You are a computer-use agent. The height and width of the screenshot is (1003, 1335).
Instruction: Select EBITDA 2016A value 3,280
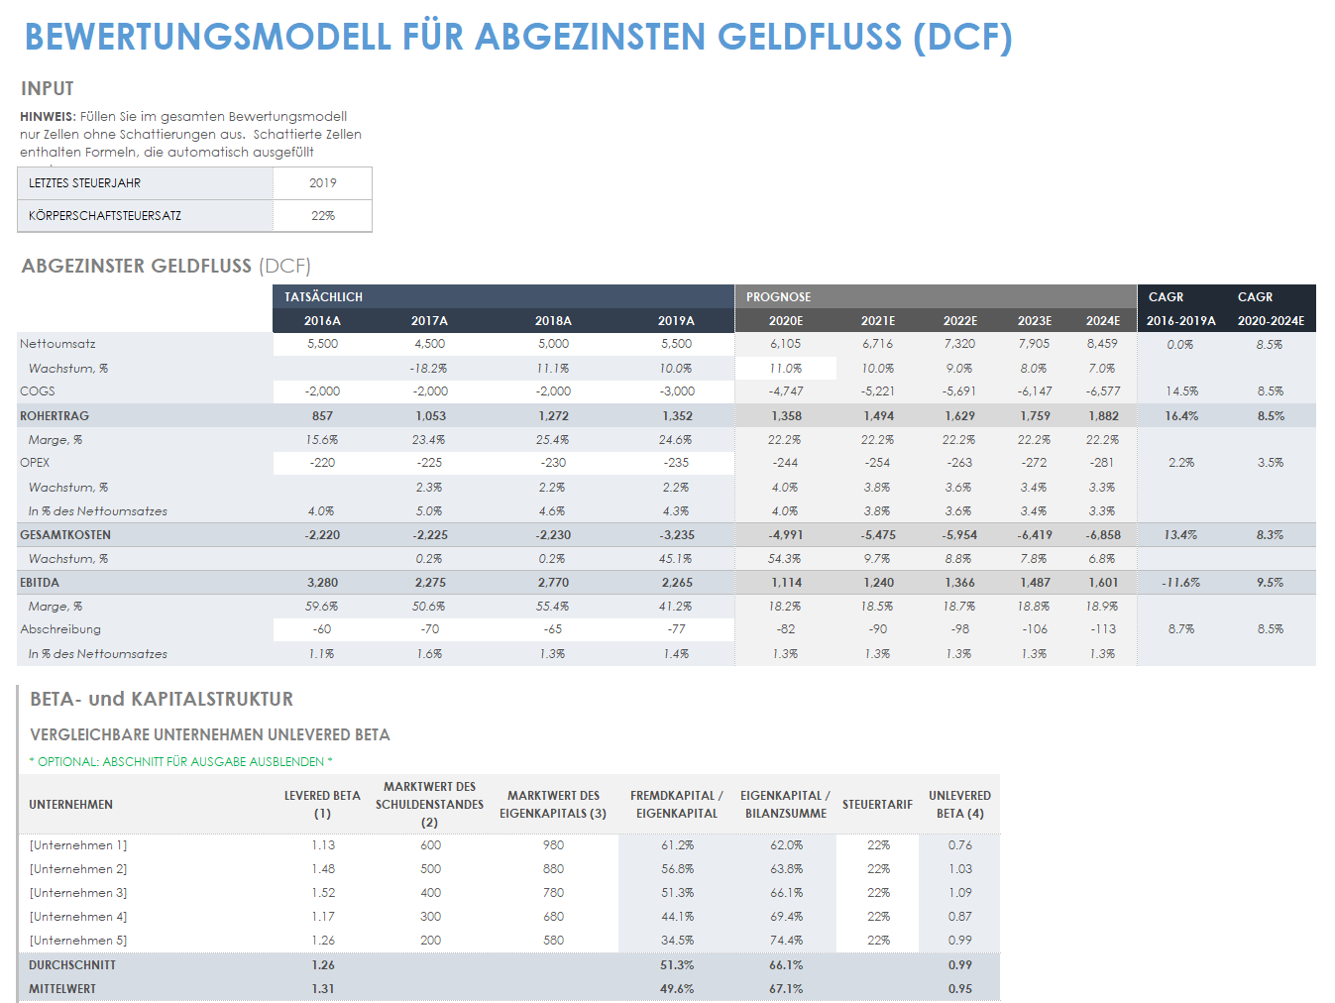point(322,583)
